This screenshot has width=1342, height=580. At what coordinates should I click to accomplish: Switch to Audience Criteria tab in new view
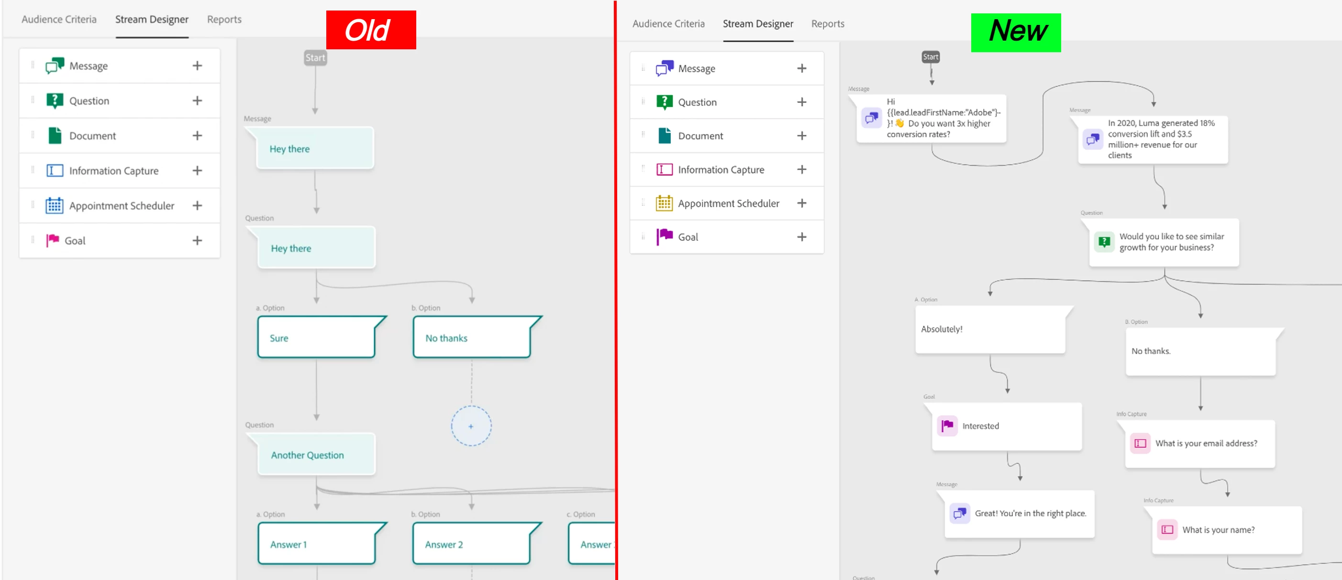click(x=668, y=23)
